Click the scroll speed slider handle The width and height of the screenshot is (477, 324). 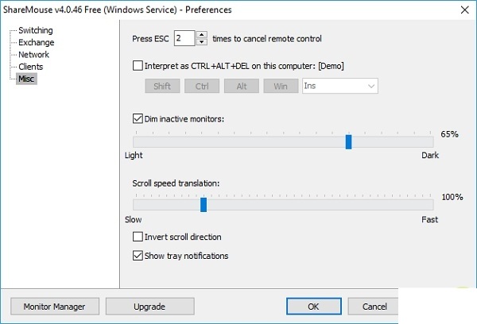tap(204, 204)
